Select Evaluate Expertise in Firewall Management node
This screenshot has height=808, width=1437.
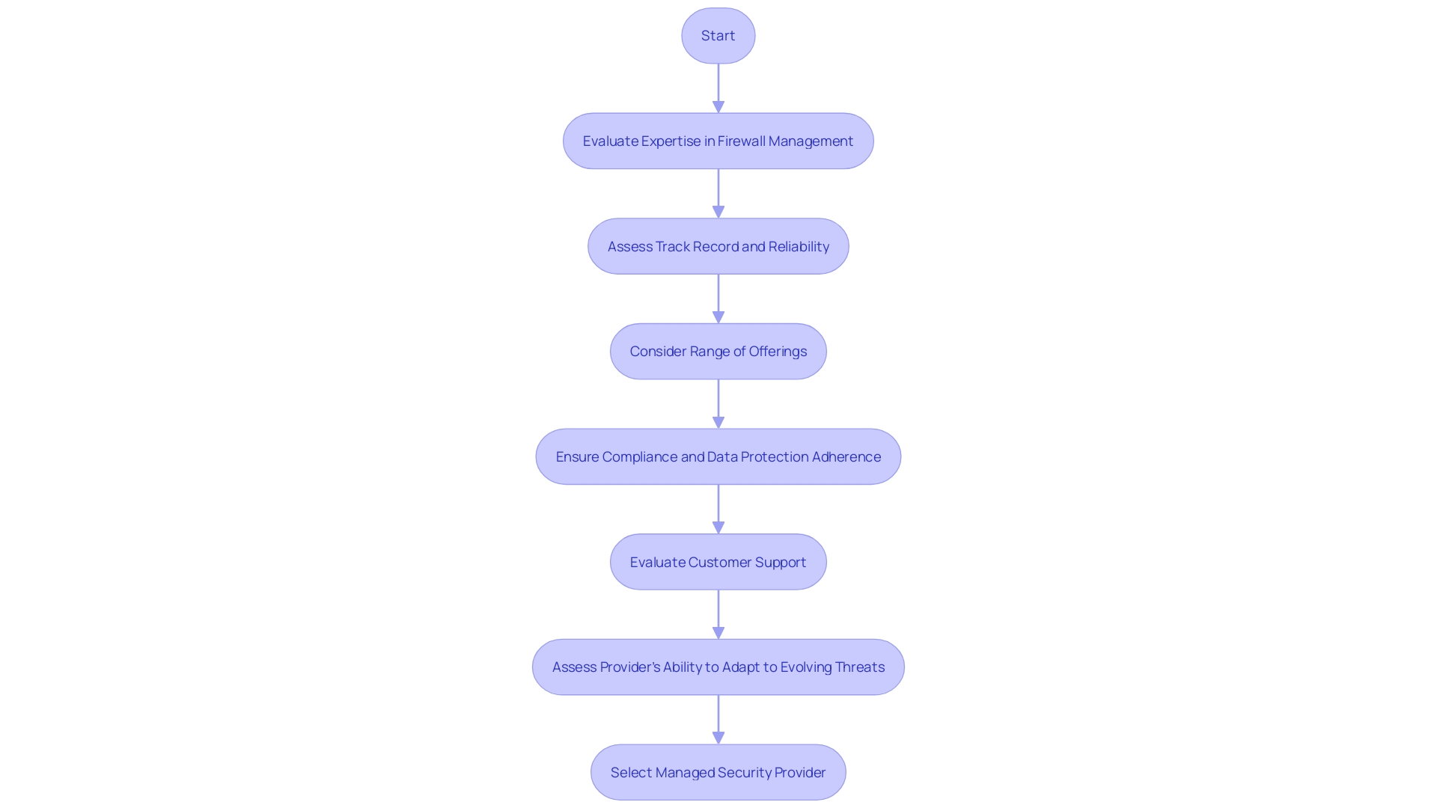point(718,140)
